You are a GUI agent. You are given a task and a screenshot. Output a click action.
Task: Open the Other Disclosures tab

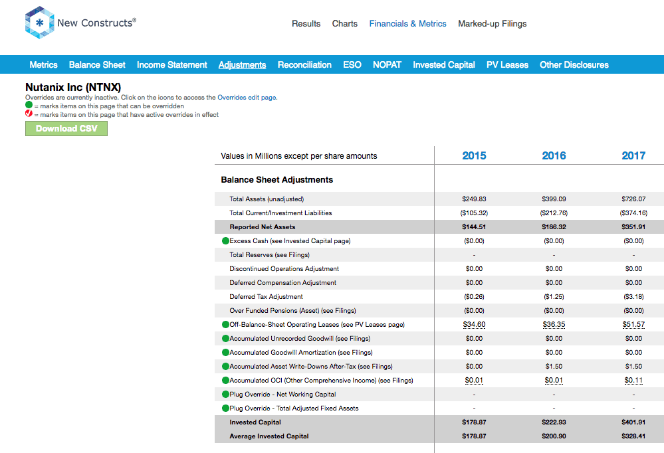click(x=574, y=65)
